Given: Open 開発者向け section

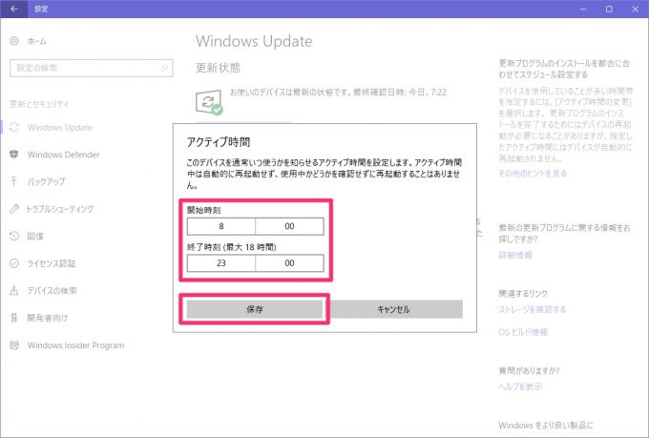Looking at the screenshot, I should 47,318.
